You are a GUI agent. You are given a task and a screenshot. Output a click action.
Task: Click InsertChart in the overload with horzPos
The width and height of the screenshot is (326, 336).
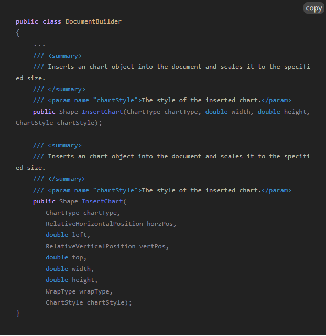tap(102, 201)
